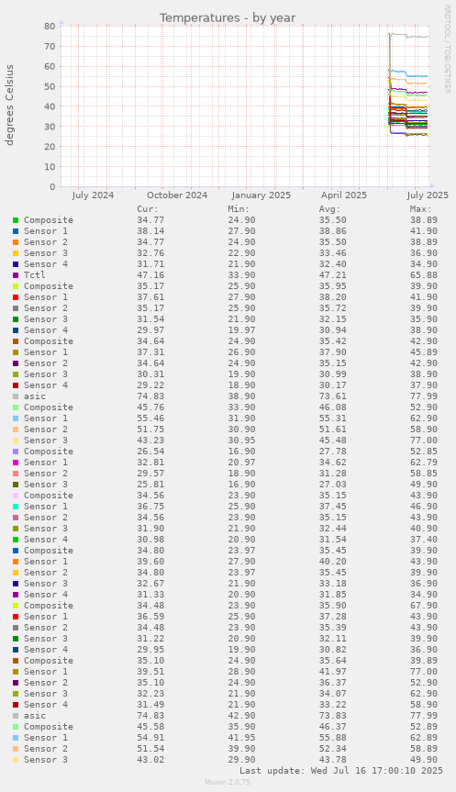This screenshot has height=792, width=456.
Task: Click the maximum value 67.90
Action: [424, 606]
